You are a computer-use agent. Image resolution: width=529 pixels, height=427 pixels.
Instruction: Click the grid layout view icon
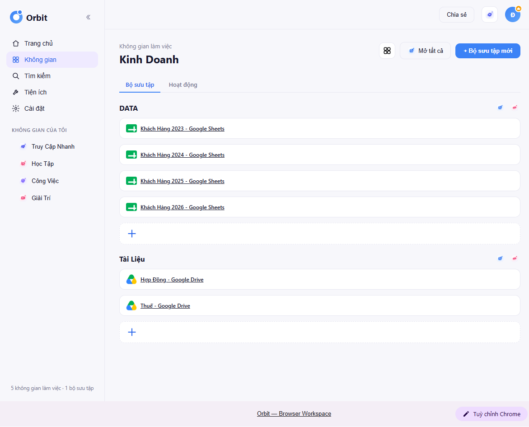point(387,51)
